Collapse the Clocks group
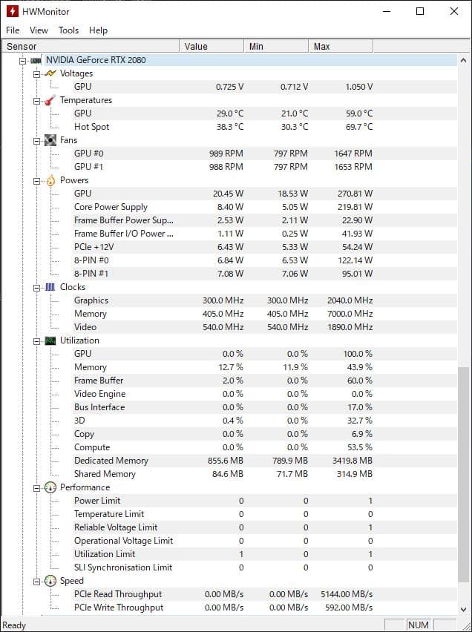The width and height of the screenshot is (472, 632). click(37, 288)
